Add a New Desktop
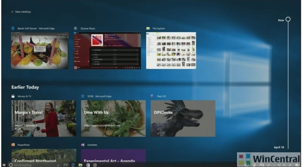This screenshot has width=302, height=167. 21,12
